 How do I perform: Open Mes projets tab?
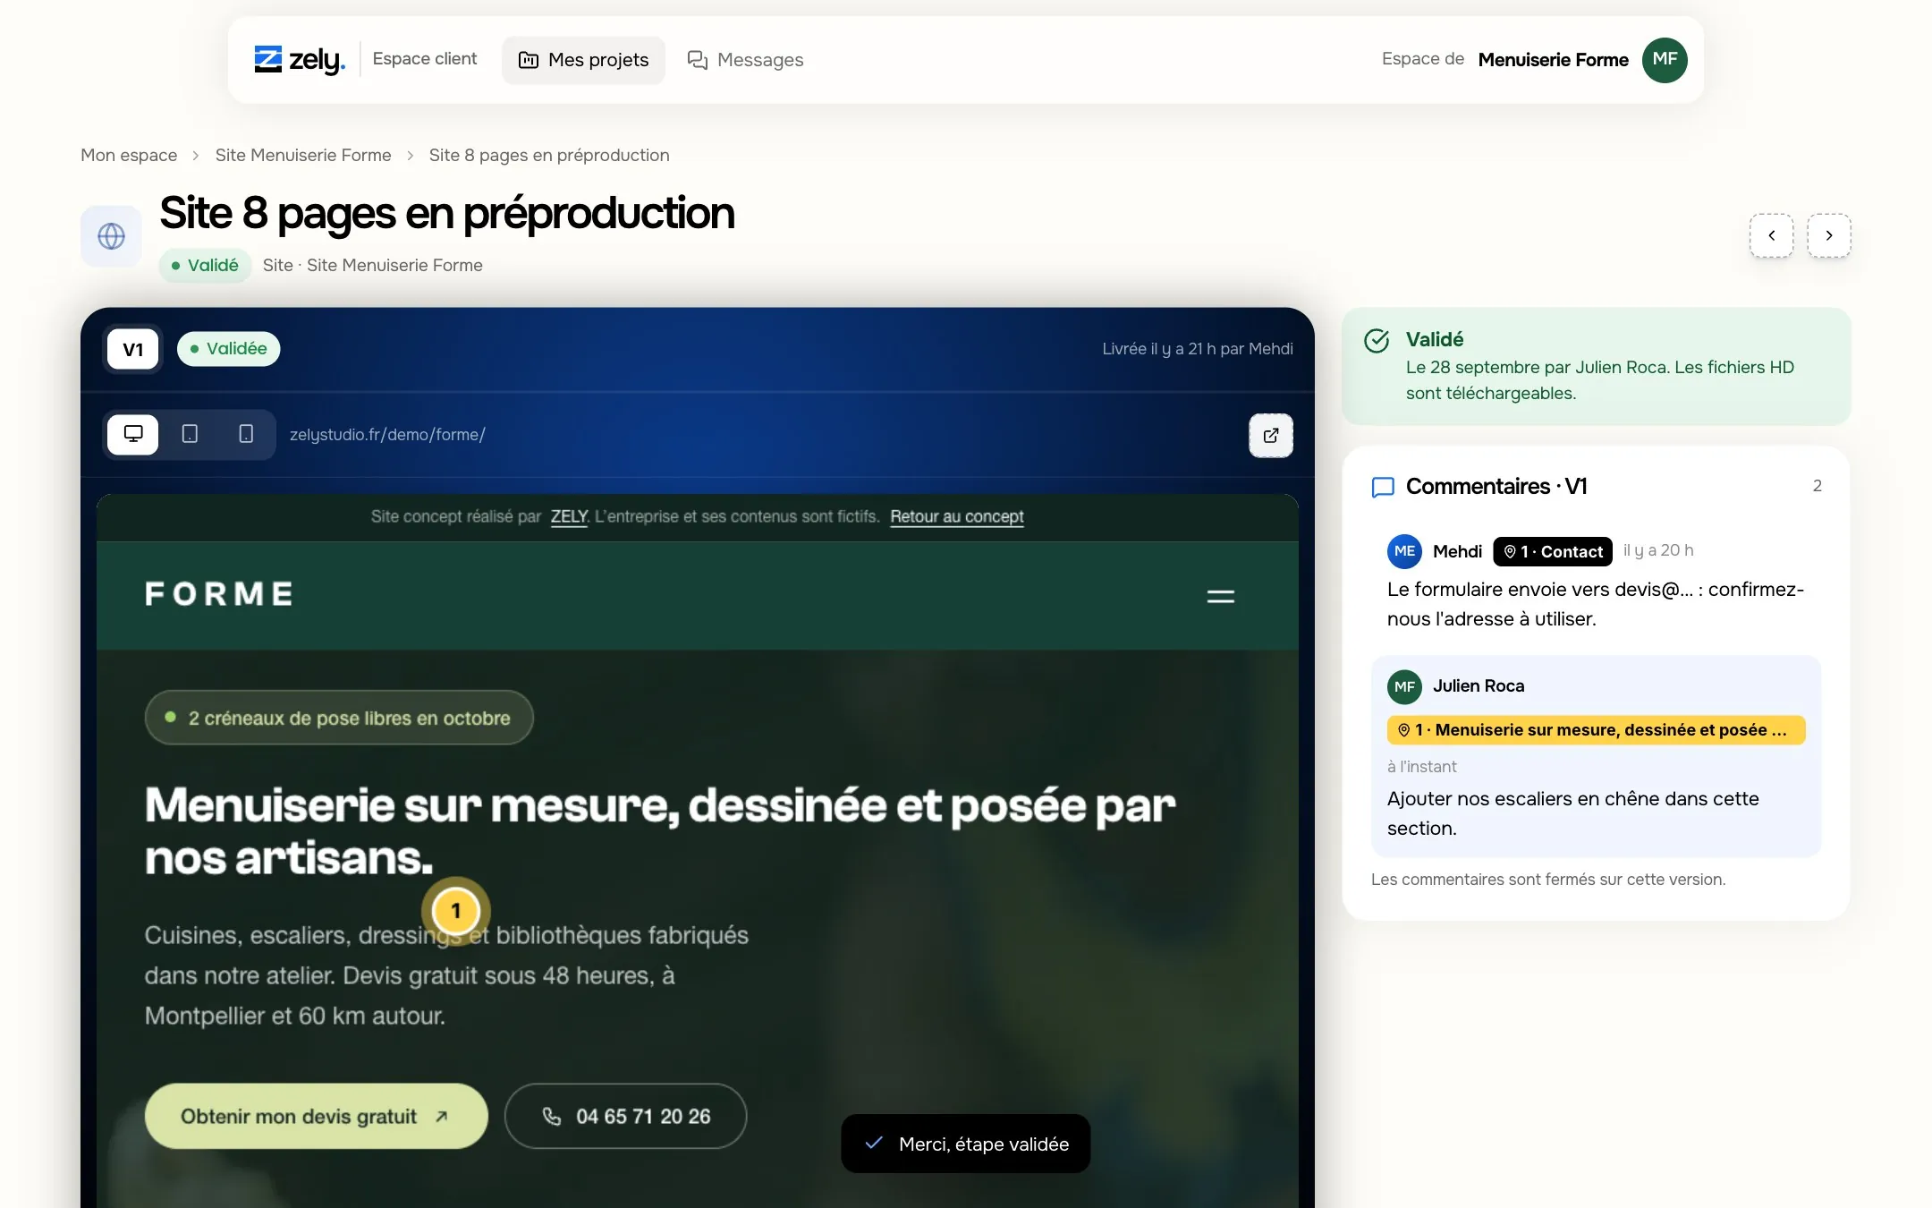coord(584,60)
